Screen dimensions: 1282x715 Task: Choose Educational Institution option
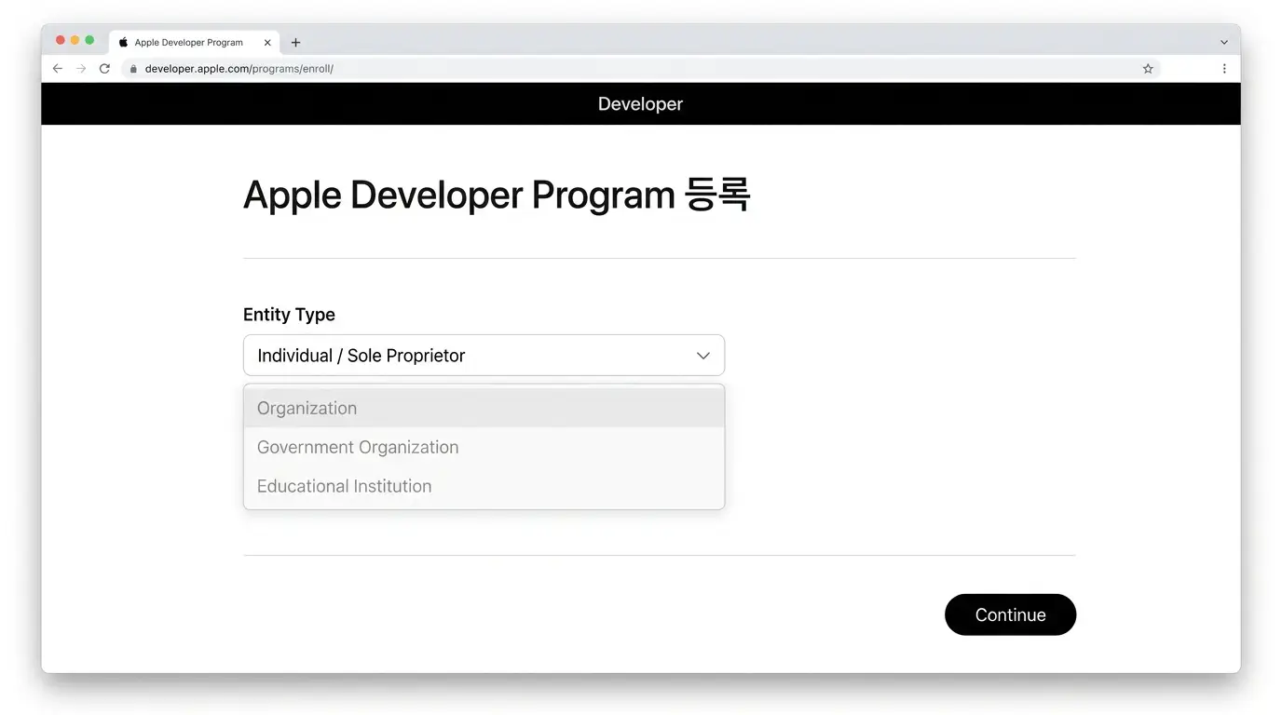(484, 486)
